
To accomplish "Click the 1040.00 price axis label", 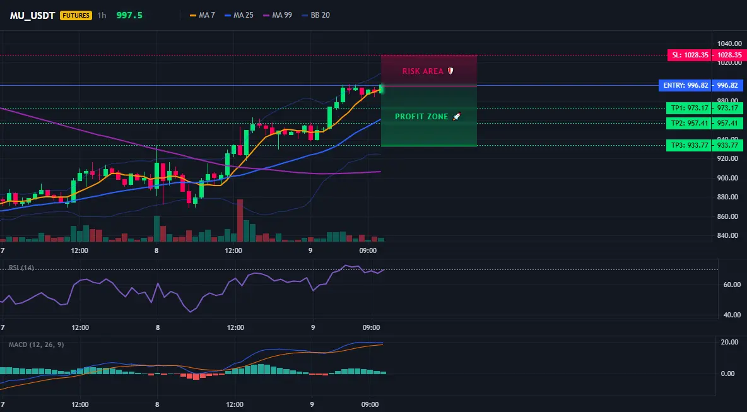I will (x=731, y=44).
